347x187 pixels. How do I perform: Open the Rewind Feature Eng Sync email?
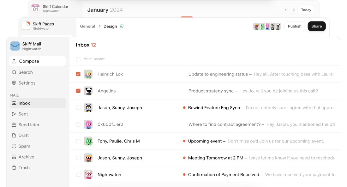pos(205,107)
